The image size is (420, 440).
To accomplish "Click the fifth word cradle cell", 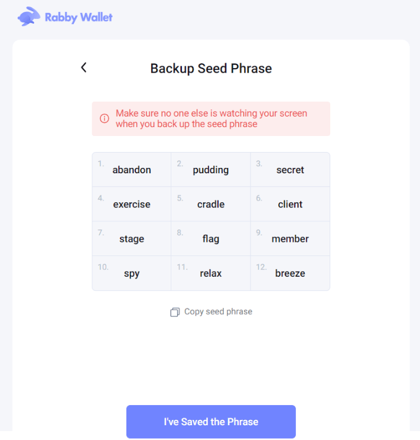I will click(x=211, y=204).
